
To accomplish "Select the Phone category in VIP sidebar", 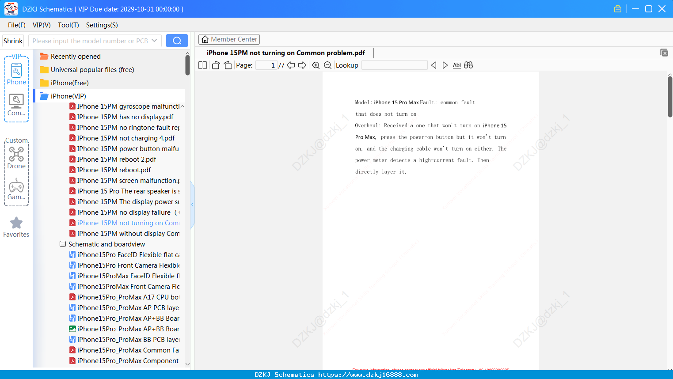I will (16, 74).
